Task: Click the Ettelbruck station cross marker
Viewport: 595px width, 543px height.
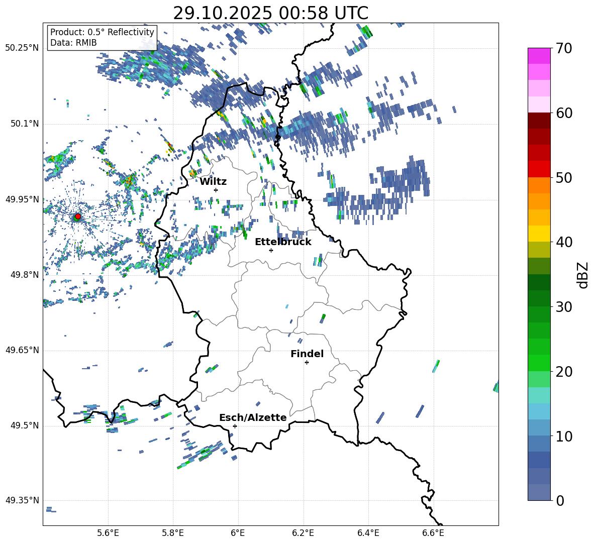Action: click(271, 250)
